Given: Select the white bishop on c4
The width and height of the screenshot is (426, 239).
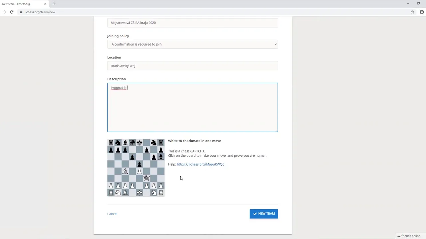Looking at the screenshot, I should point(125,171).
